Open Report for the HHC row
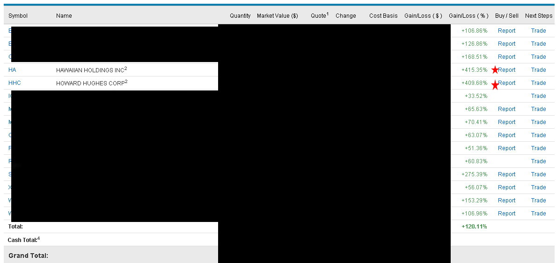 [x=507, y=83]
